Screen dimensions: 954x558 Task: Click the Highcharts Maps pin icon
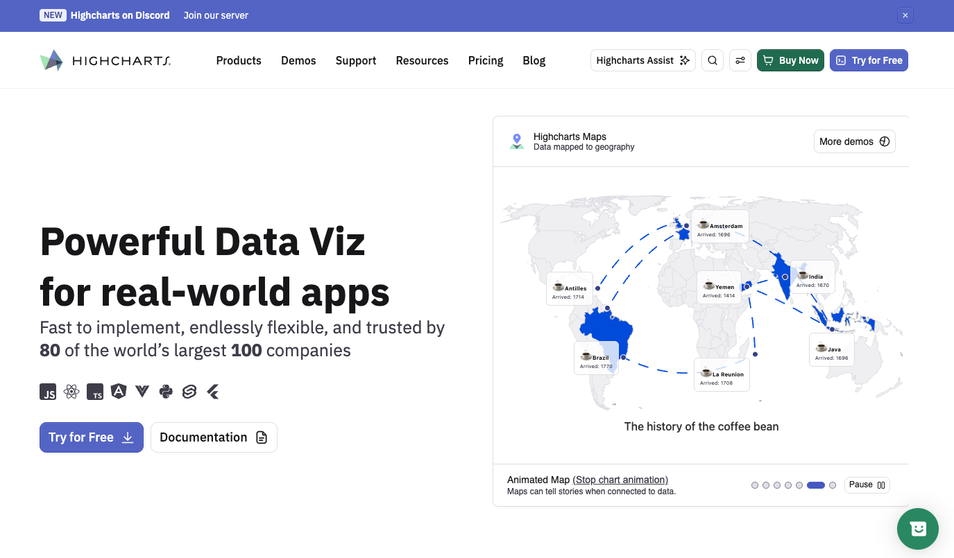pyautogui.click(x=516, y=141)
